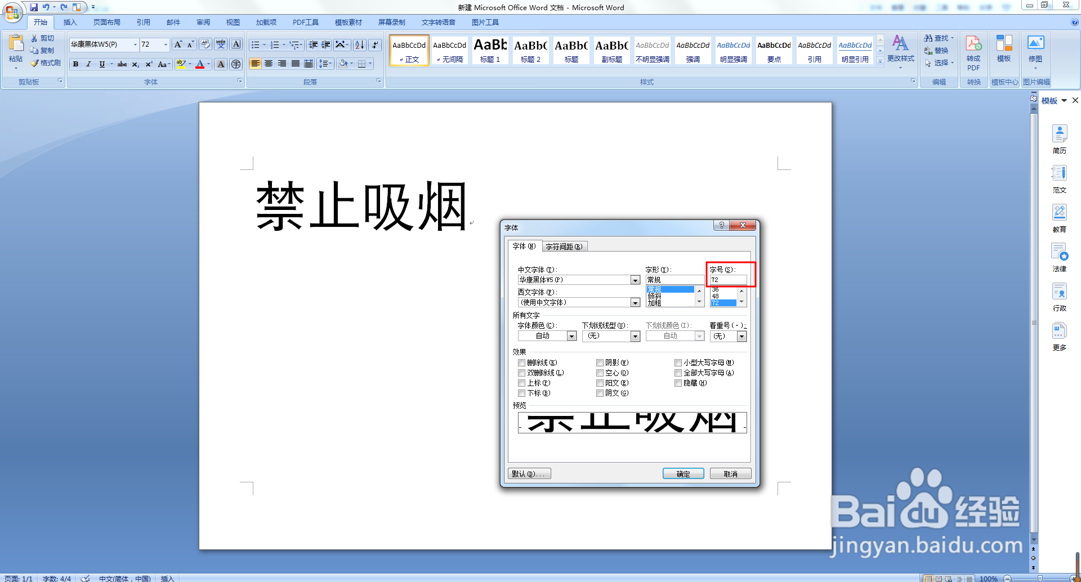
Task: Apply bold formatting in the Font group
Action: click(x=75, y=64)
